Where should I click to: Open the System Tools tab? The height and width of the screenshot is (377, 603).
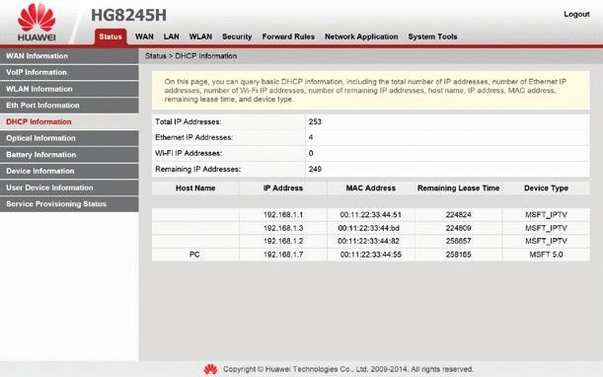(x=432, y=37)
